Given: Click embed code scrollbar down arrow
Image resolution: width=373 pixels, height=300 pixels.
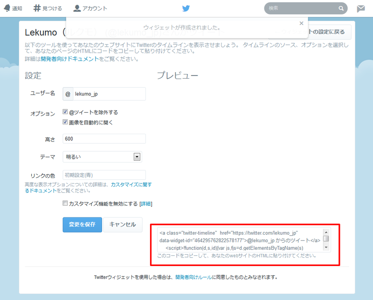Looking at the screenshot, I should 326,247.
